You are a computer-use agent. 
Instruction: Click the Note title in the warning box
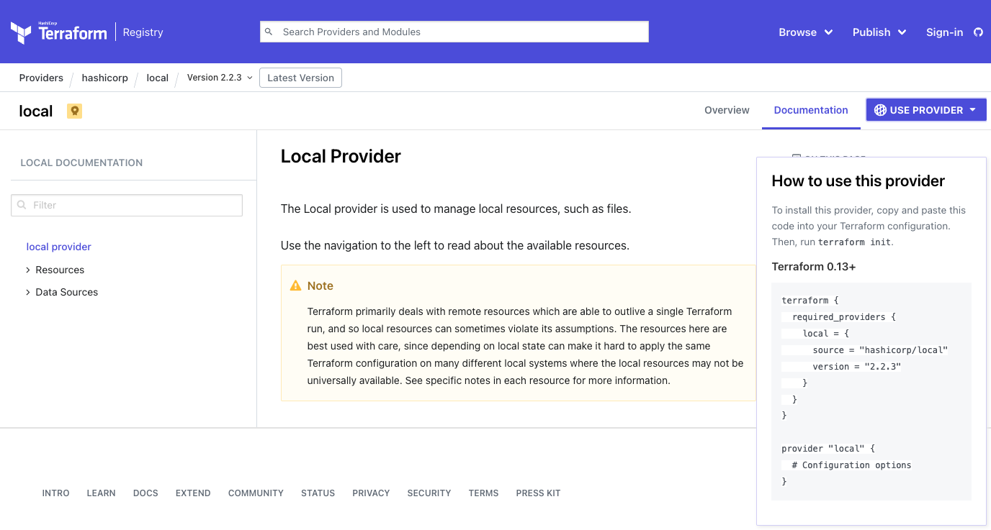pos(320,285)
